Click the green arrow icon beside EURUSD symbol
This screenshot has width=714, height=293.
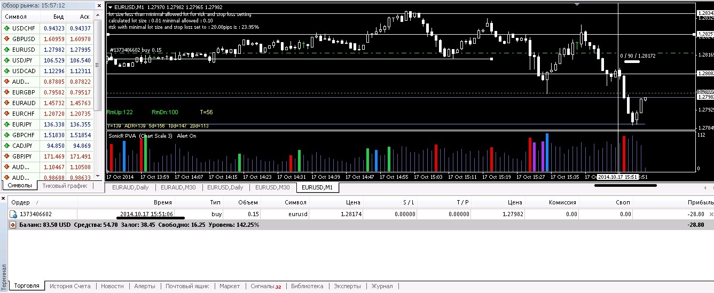(x=6, y=50)
